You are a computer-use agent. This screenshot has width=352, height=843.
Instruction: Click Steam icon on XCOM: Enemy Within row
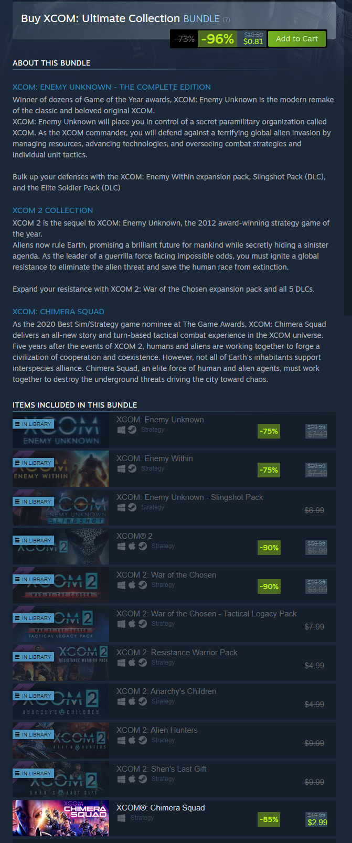tap(132, 468)
